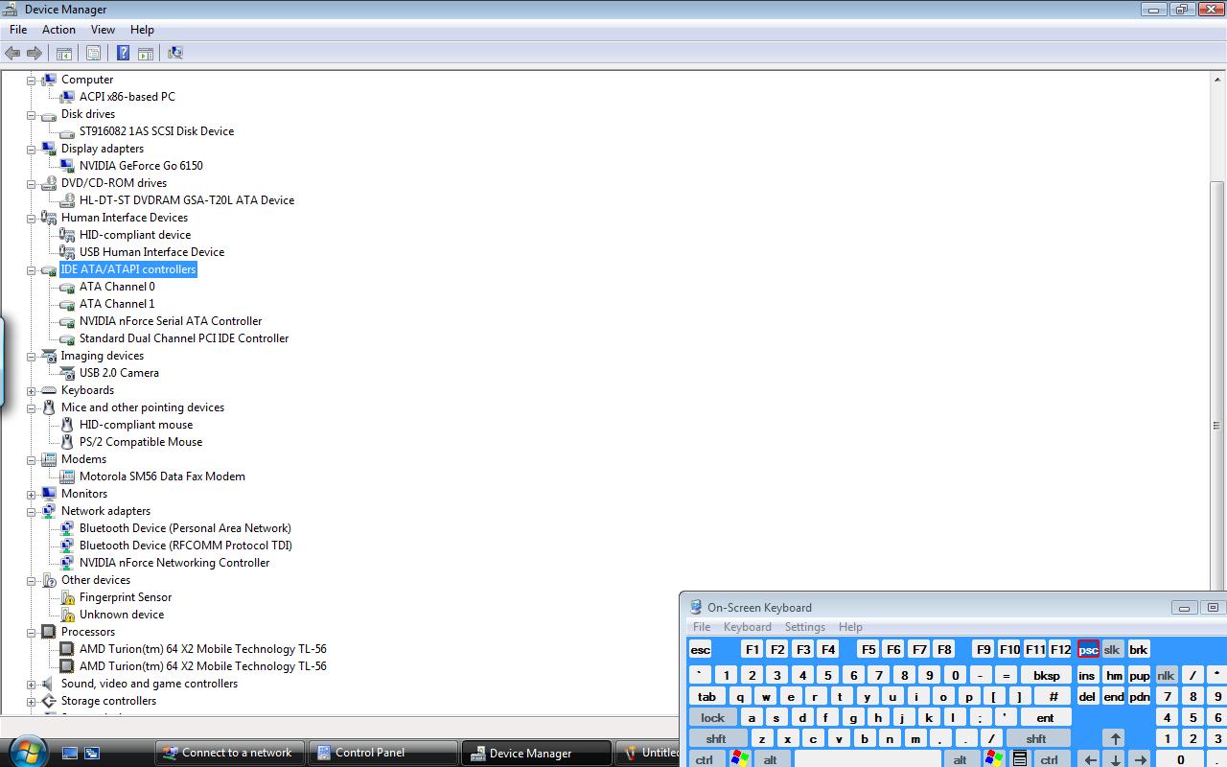1227x767 pixels.
Task: Collapse the Processors category
Action: click(x=31, y=632)
